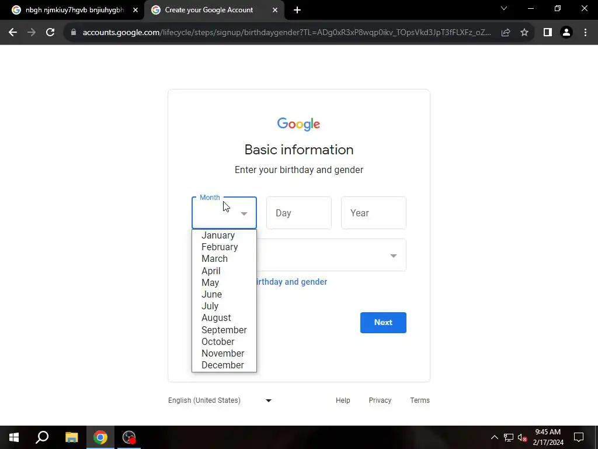Screen dimensions: 598x449
Task: Bookmark this tab with the star
Action: (524, 33)
